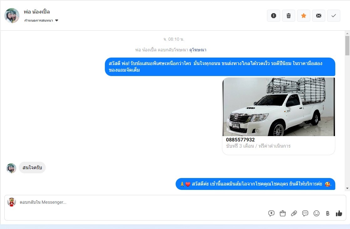350x229 pixels.
Task: Open saved replies speech bubble star icon
Action: pyautogui.click(x=271, y=213)
